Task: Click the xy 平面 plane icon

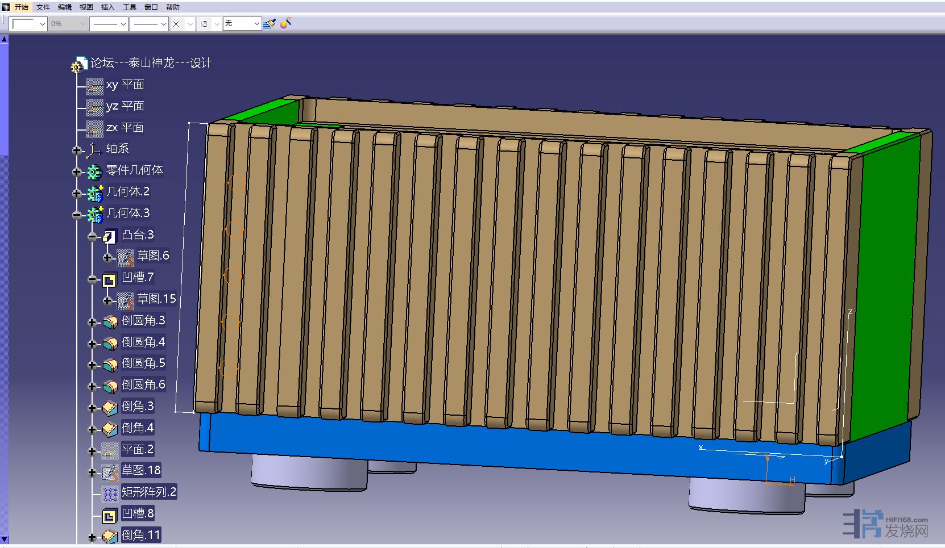Action: [x=94, y=86]
